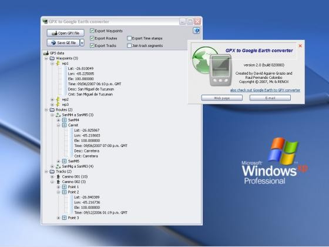The image size is (329, 247).
Task: Click the SanMi5 route point icon
Action: point(65,161)
